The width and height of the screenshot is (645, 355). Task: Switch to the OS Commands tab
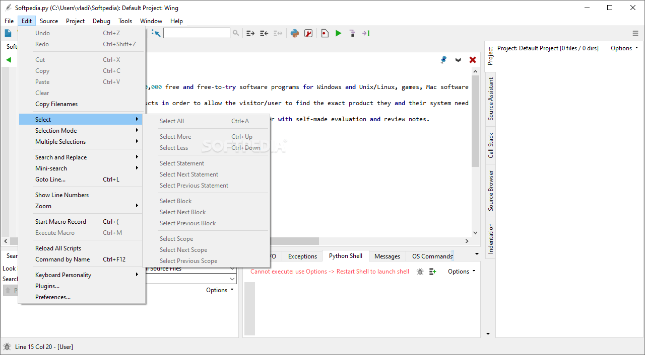click(432, 256)
